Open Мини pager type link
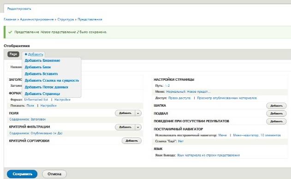Viewport: 291px width, 179px height. click(x=223, y=135)
